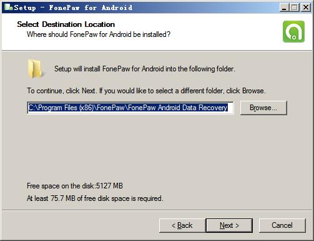Click the 'Setup will install FonePaw' message
The image size is (314, 241).
pyautogui.click(x=145, y=69)
